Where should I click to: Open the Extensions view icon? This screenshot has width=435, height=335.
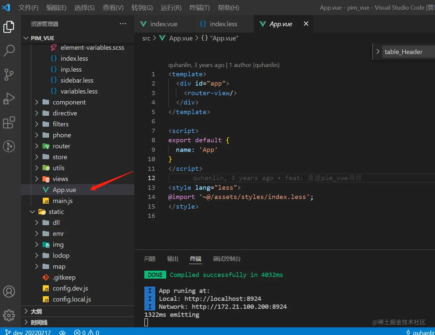pos(9,122)
